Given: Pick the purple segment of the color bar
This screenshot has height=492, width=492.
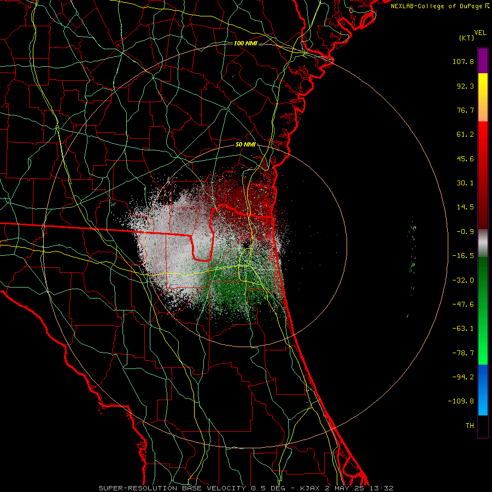Looking at the screenshot, I should coord(483,61).
